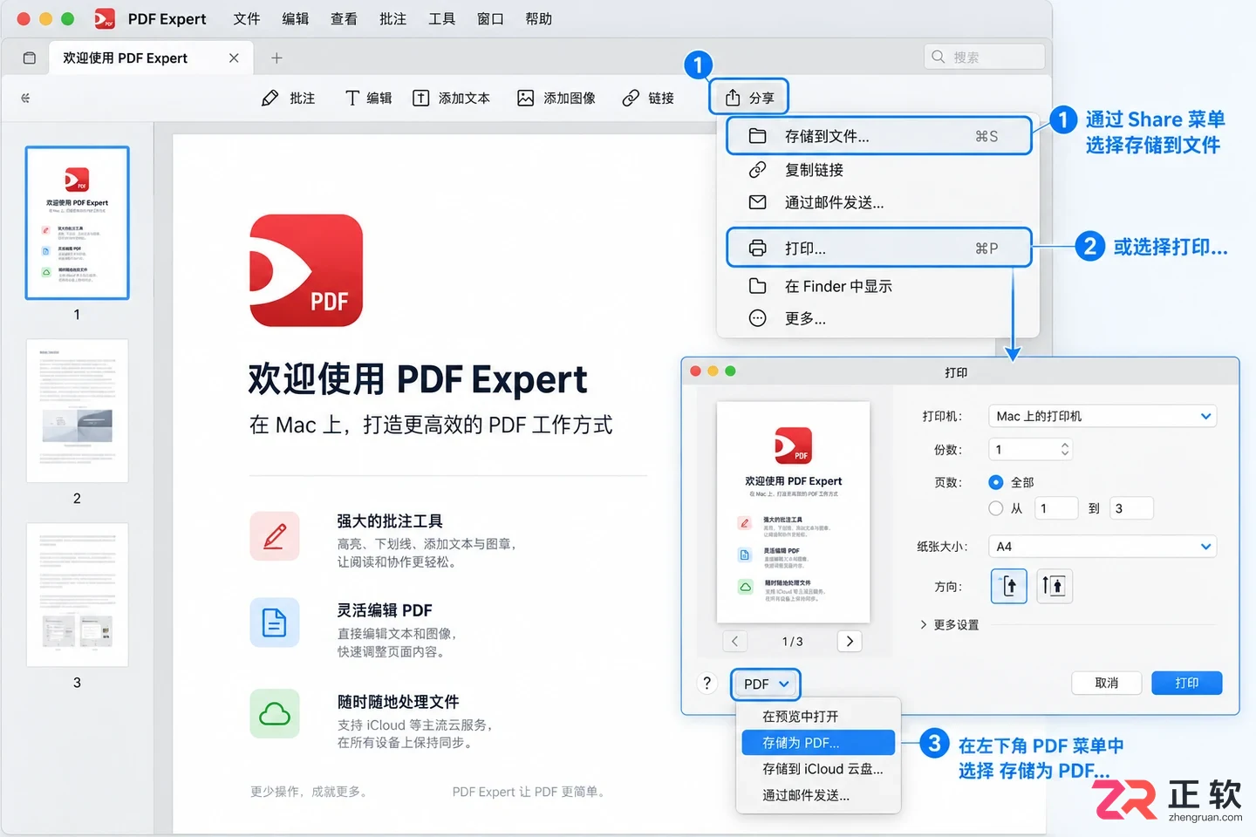Viewport: 1256px width, 837px height.
Task: Open the 工具 menu in the menu bar
Action: click(441, 18)
